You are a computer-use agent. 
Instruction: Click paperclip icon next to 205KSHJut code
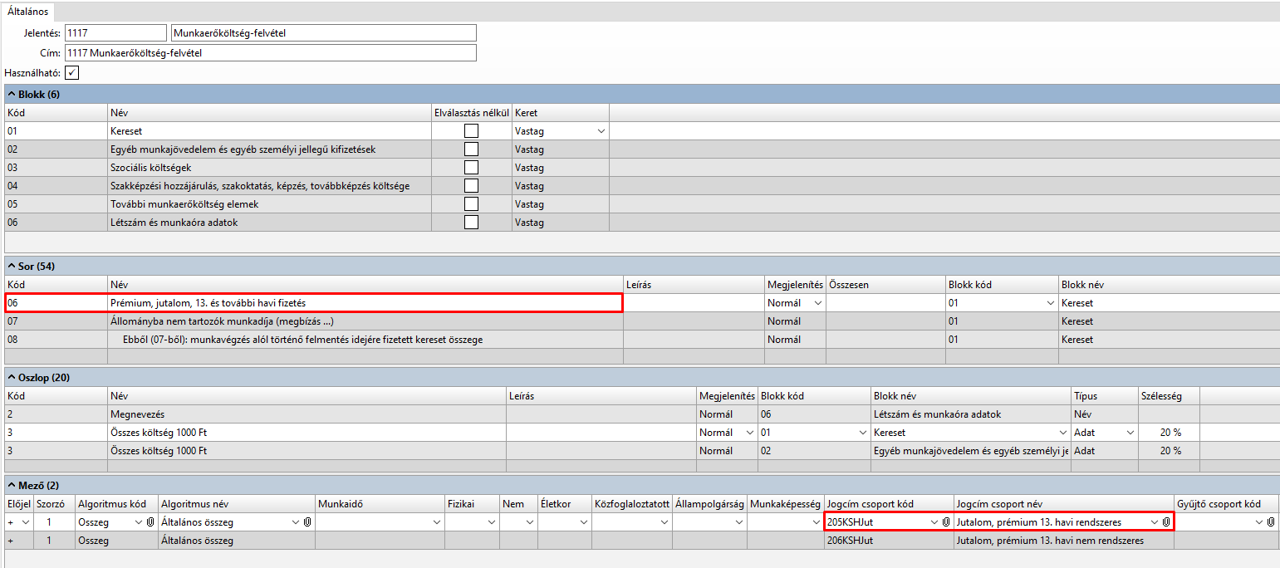(946, 522)
